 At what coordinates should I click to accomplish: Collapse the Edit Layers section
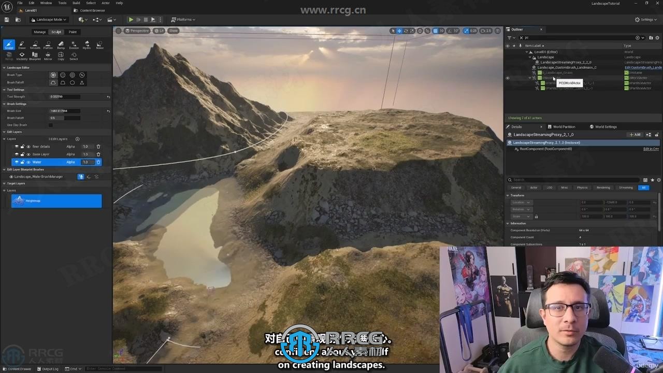4,132
